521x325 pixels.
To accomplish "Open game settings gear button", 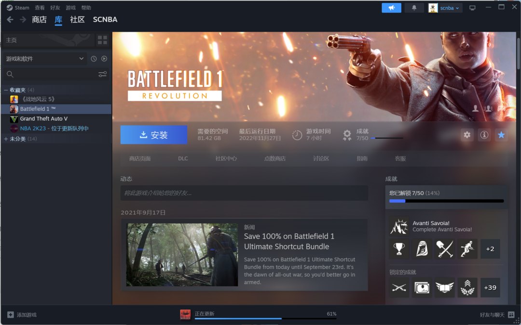I will 467,135.
